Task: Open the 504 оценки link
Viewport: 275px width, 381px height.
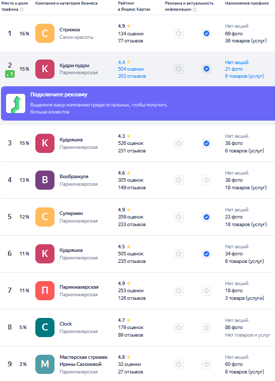Action: coord(131,69)
